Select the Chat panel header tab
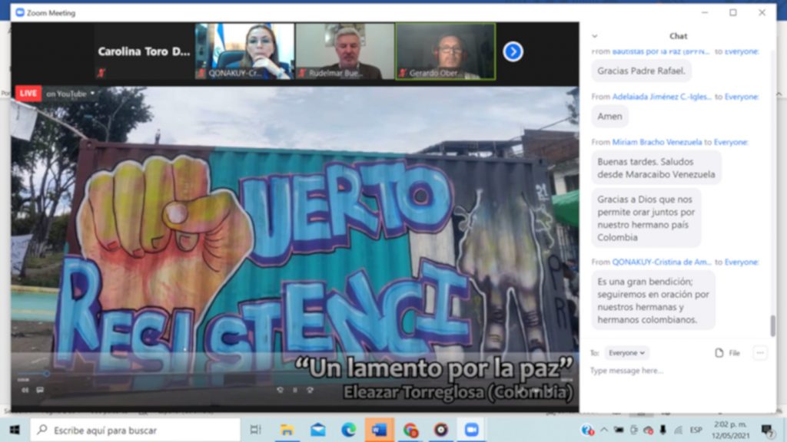This screenshot has height=442, width=787. pyautogui.click(x=679, y=35)
